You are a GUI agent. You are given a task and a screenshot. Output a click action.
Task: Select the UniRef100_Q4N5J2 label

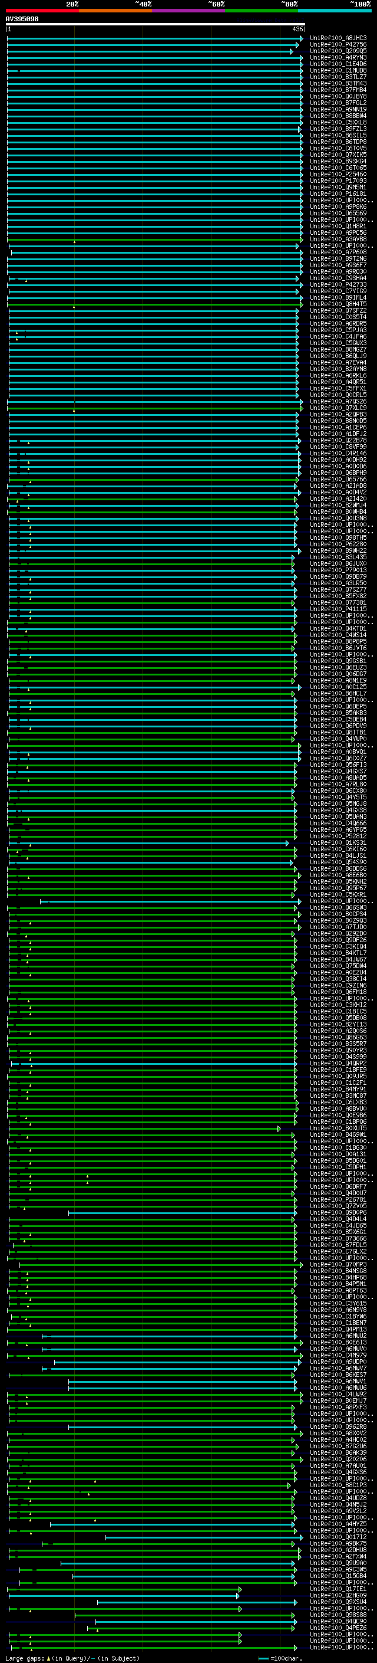[x=338, y=1504]
